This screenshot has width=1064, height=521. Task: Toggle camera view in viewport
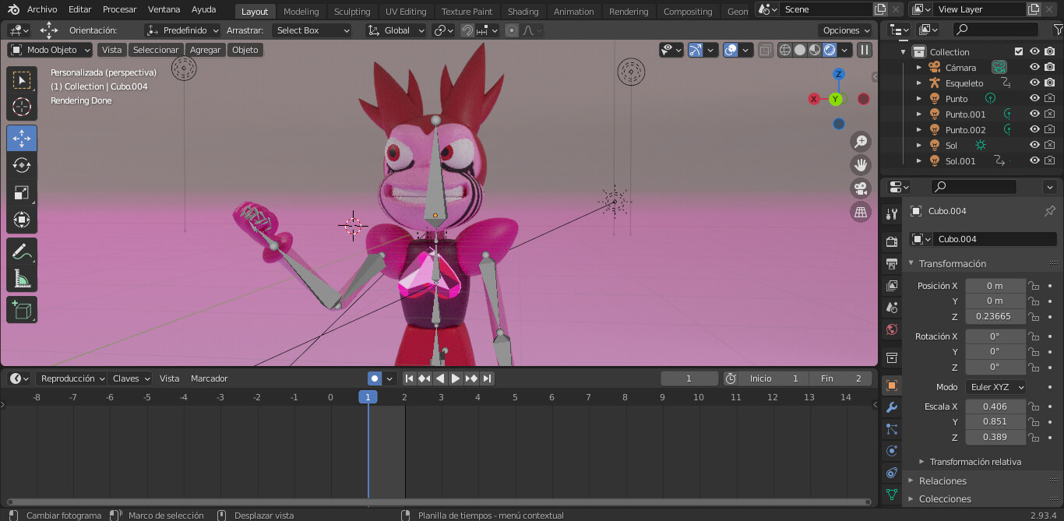[861, 188]
